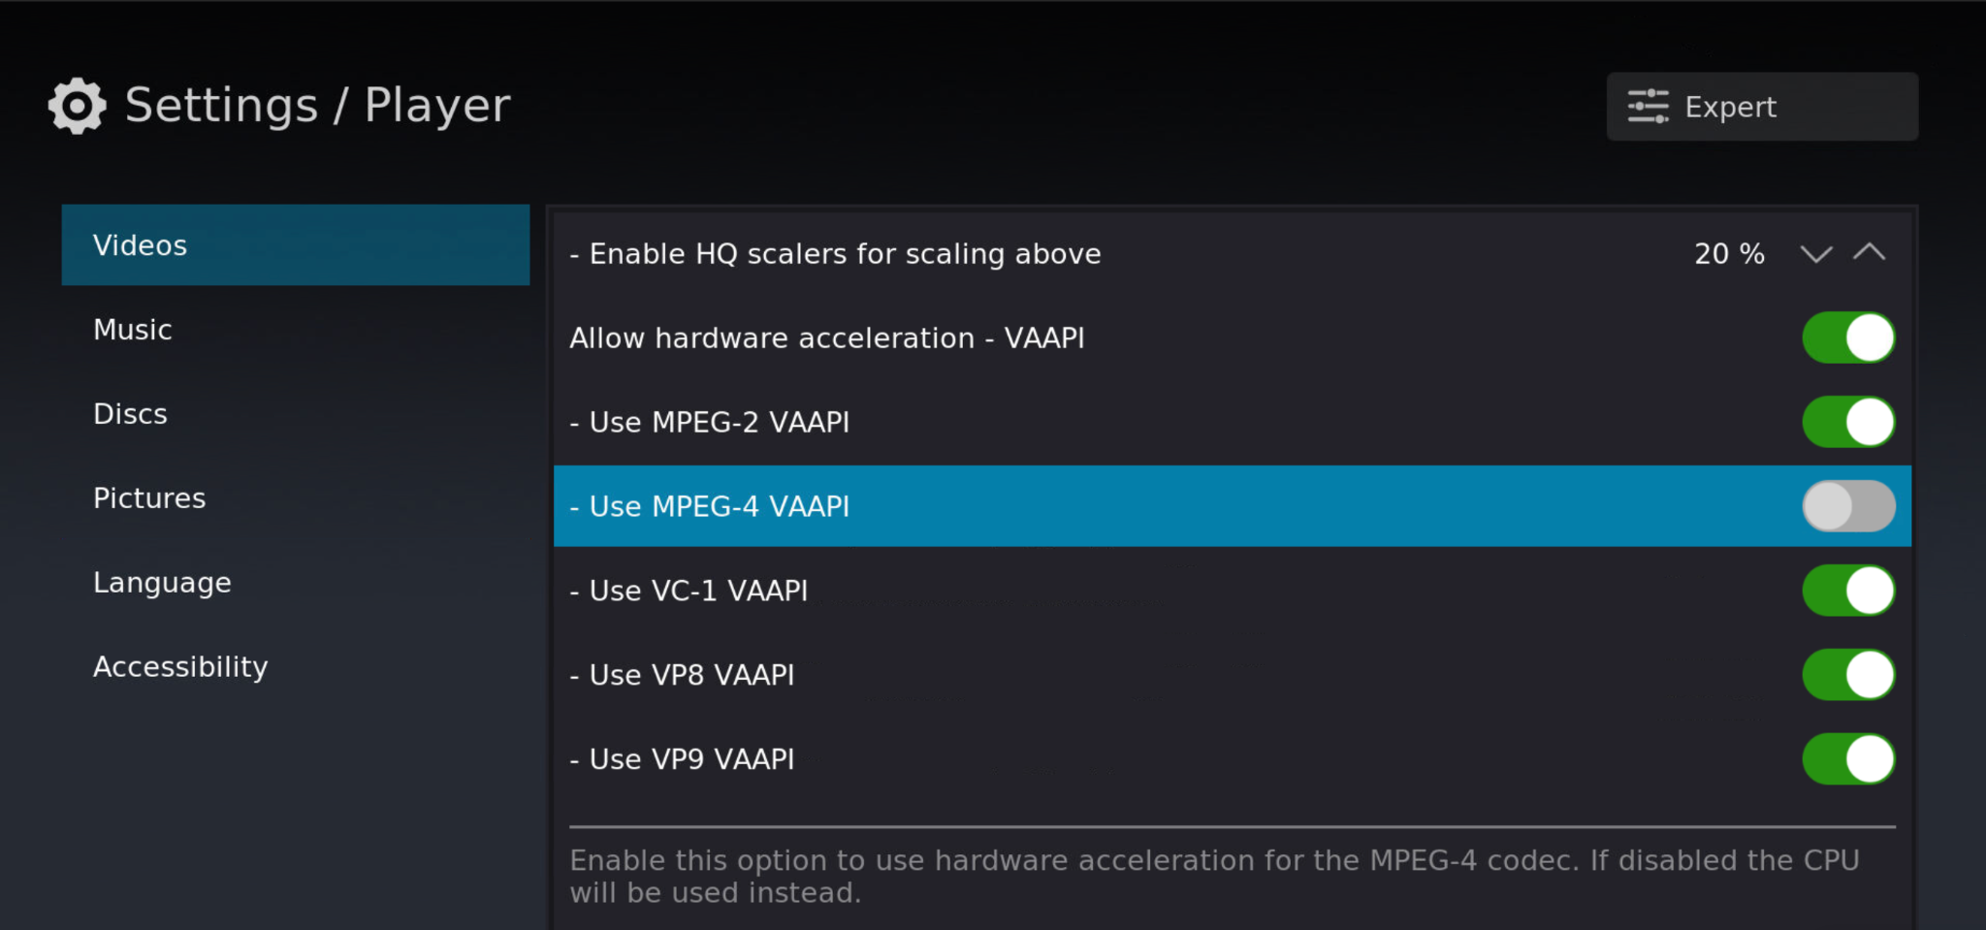Enable the Use MPEG-4 VAAPI toggle
Viewport: 1986px width, 930px height.
tap(1847, 506)
